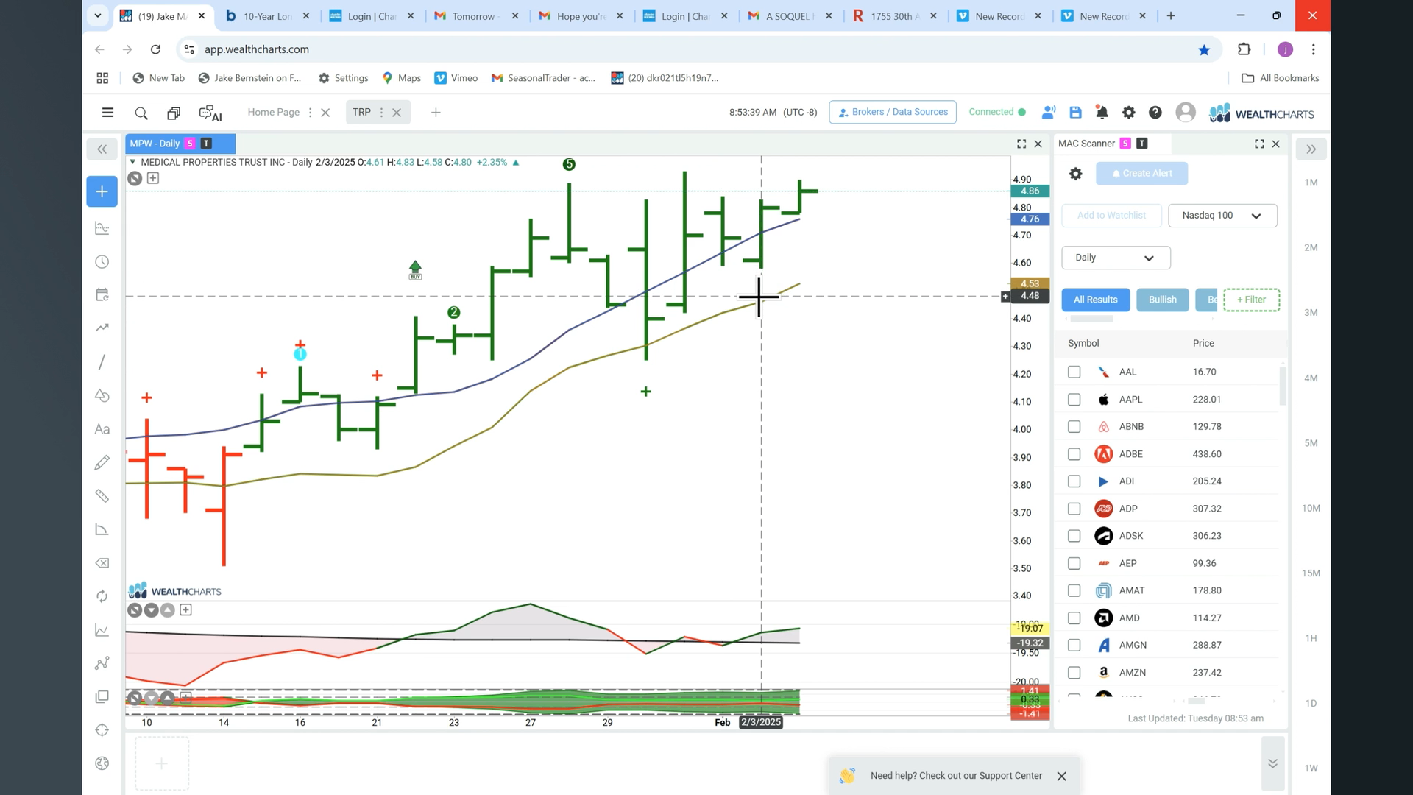Switch to the TRP tab
The height and width of the screenshot is (795, 1413).
pyautogui.click(x=361, y=113)
